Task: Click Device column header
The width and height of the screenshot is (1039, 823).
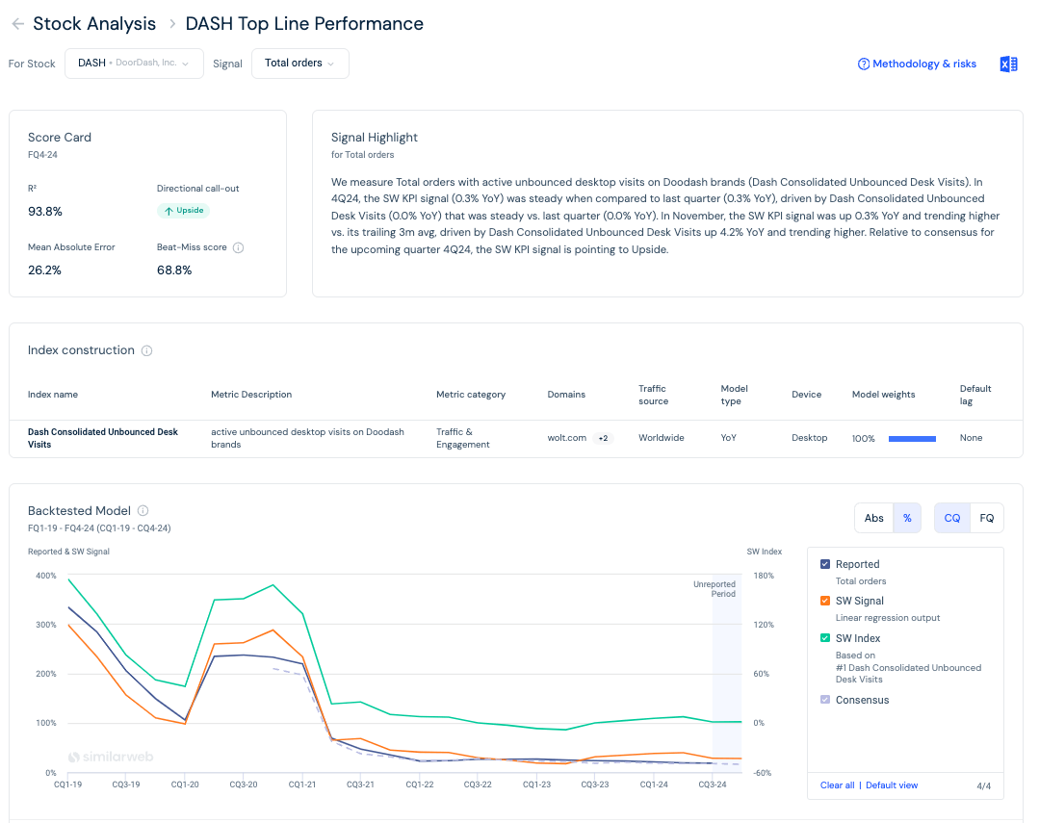Action: (806, 395)
